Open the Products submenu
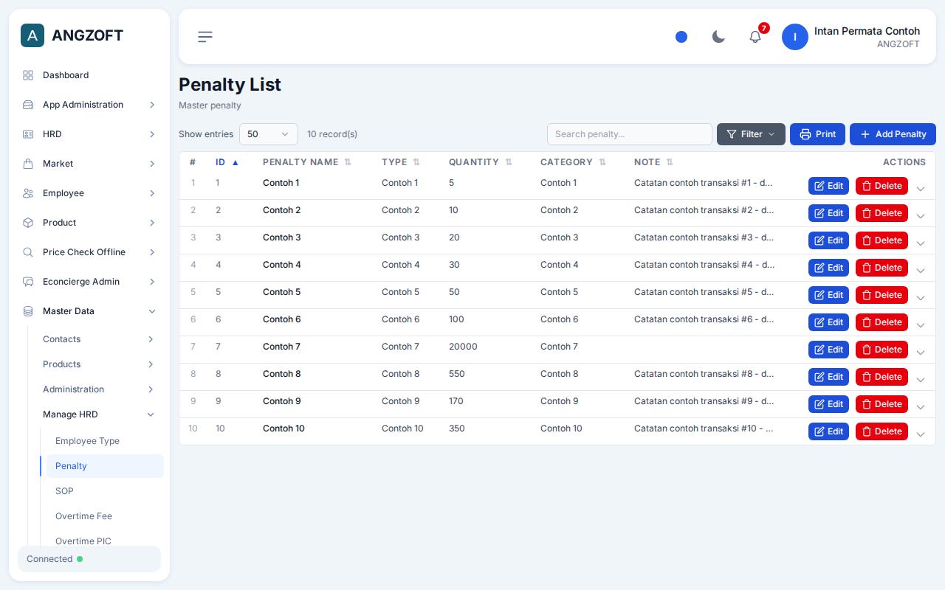Screen dimensions: 945x590 [x=98, y=364]
